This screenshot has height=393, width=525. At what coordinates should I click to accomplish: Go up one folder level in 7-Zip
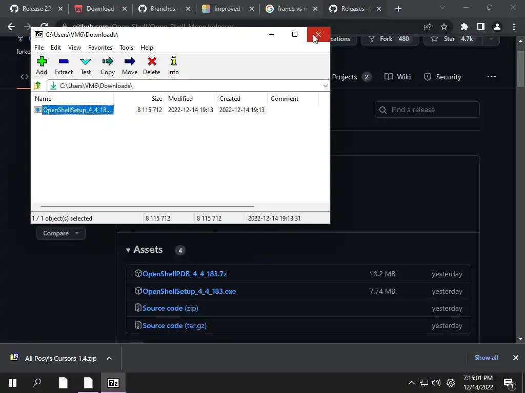tap(37, 86)
